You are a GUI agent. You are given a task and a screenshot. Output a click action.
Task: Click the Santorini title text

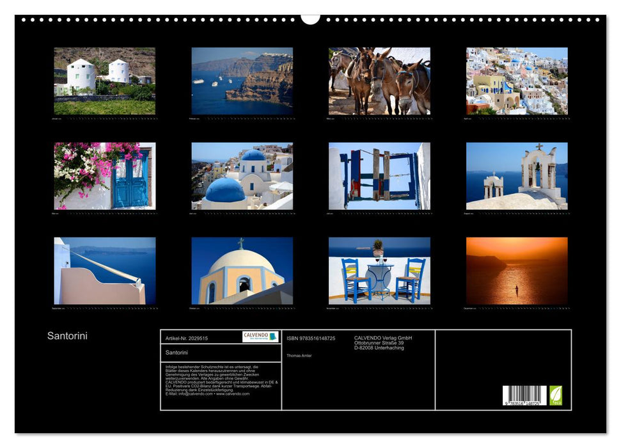click(67, 334)
